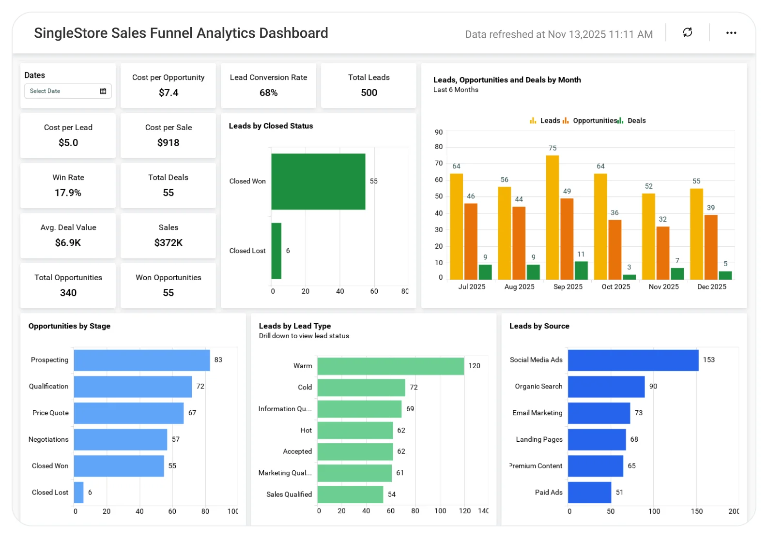Screen dimensions: 768x538
Task: Click the Data refreshed timestamp text
Action: point(559,34)
